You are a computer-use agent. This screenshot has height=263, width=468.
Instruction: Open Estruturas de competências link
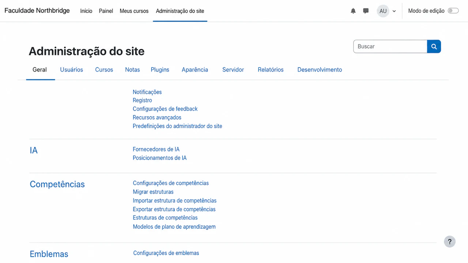pyautogui.click(x=165, y=218)
